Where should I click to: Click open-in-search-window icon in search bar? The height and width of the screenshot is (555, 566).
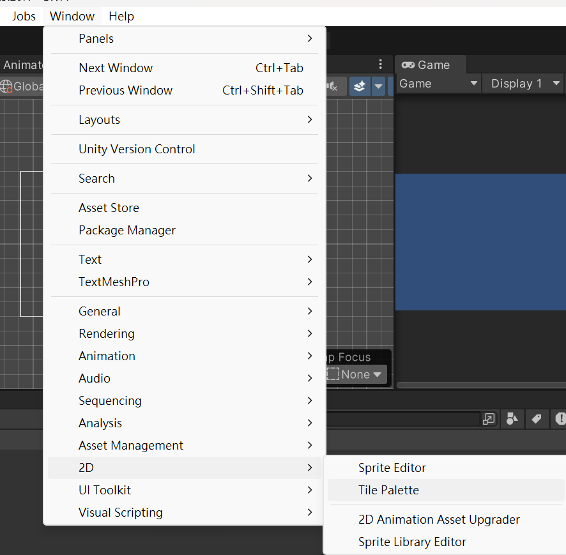click(489, 419)
